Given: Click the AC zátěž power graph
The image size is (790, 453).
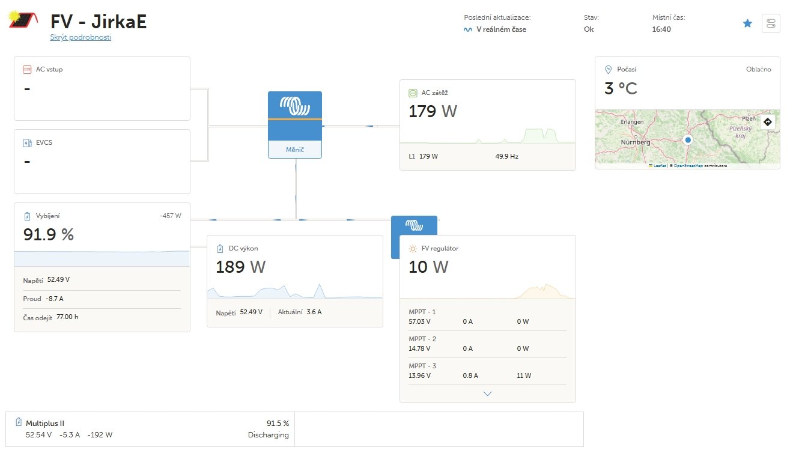Looking at the screenshot, I should pos(487,136).
